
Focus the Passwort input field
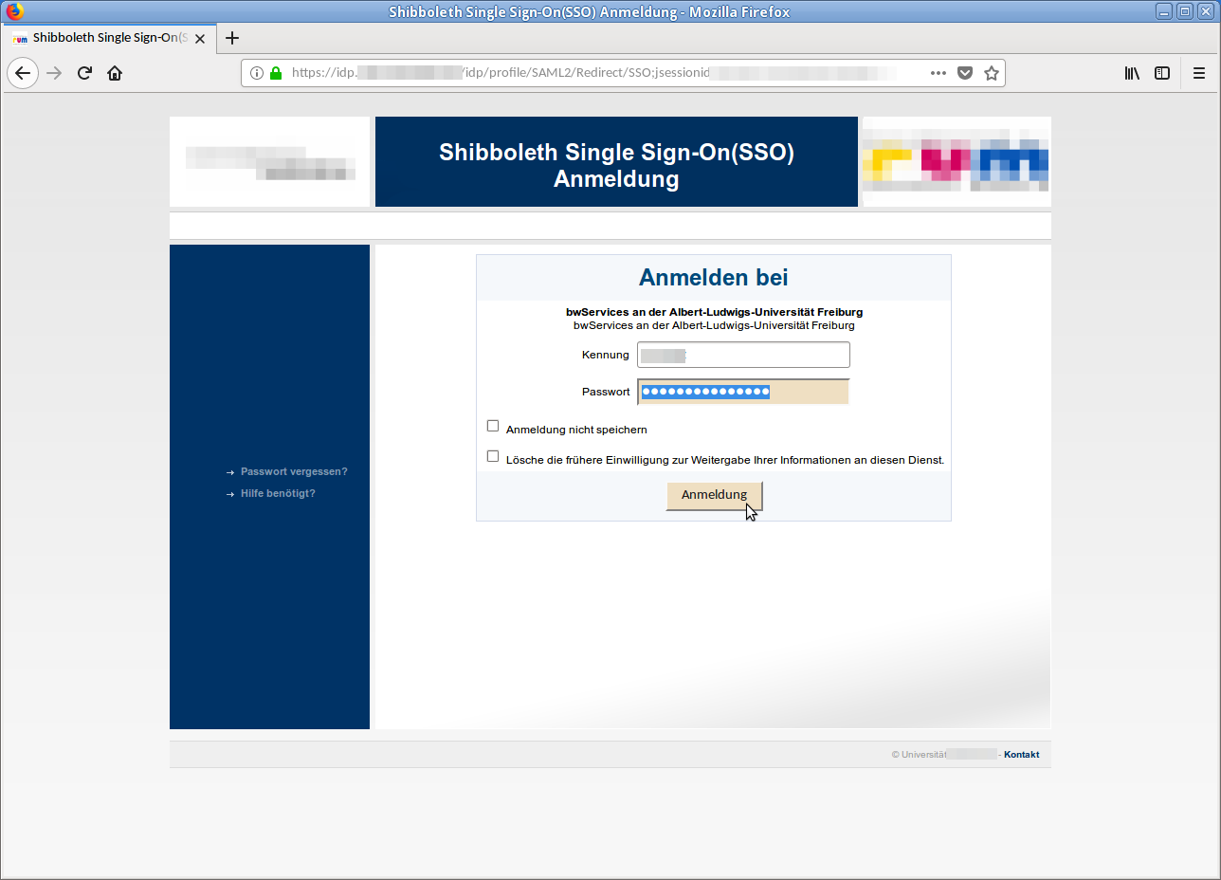pyautogui.click(x=743, y=392)
